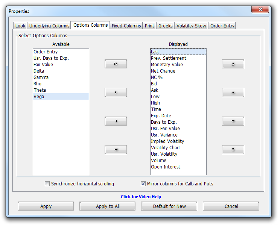This screenshot has width=280, height=226.
Task: Move selected column down one position
Action: (233, 121)
